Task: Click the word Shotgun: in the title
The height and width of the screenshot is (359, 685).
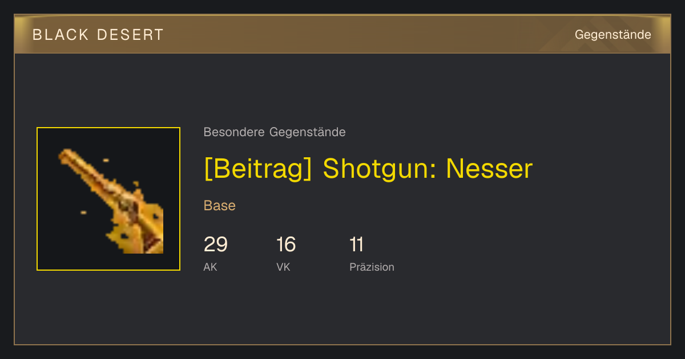Action: 379,169
